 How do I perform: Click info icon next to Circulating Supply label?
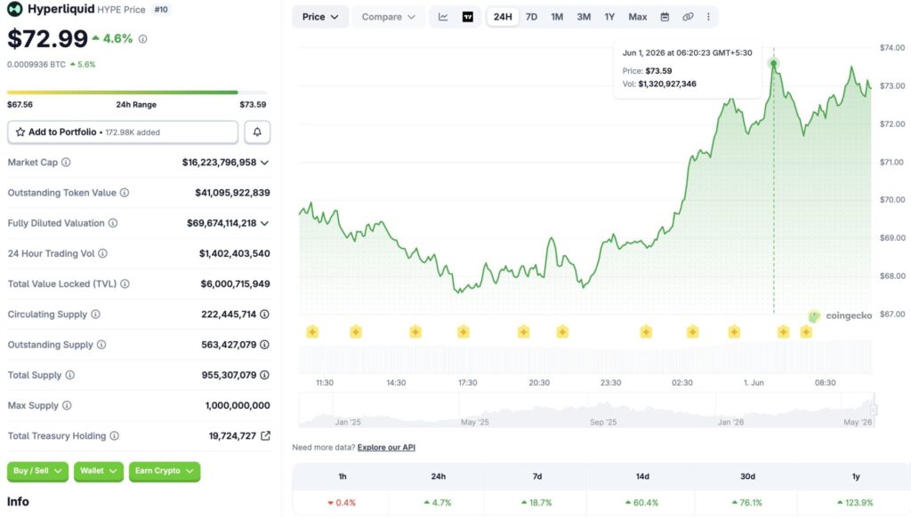click(95, 315)
